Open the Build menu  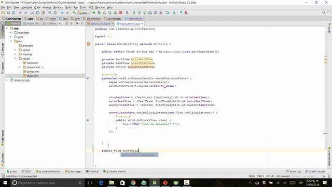(x=68, y=7)
